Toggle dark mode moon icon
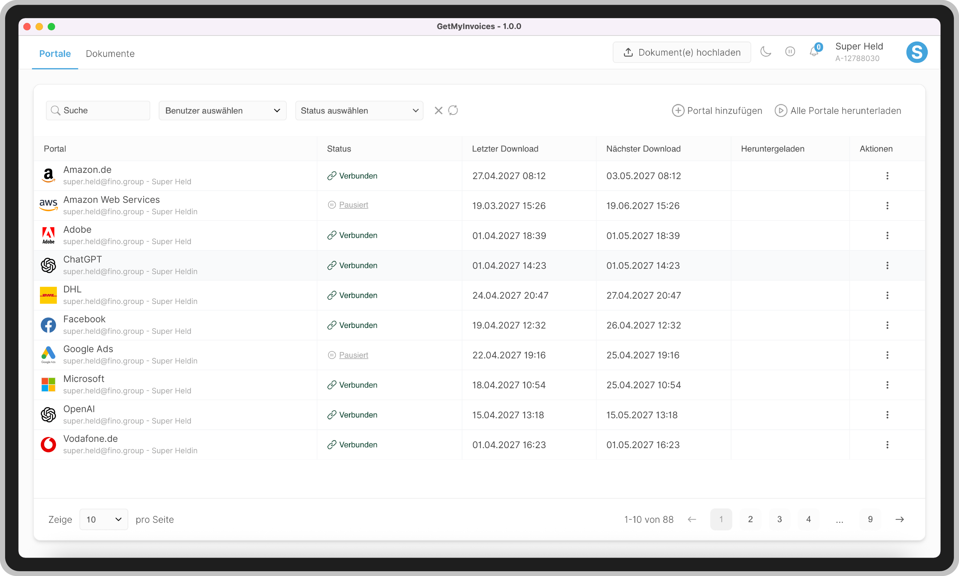The image size is (959, 576). point(766,52)
